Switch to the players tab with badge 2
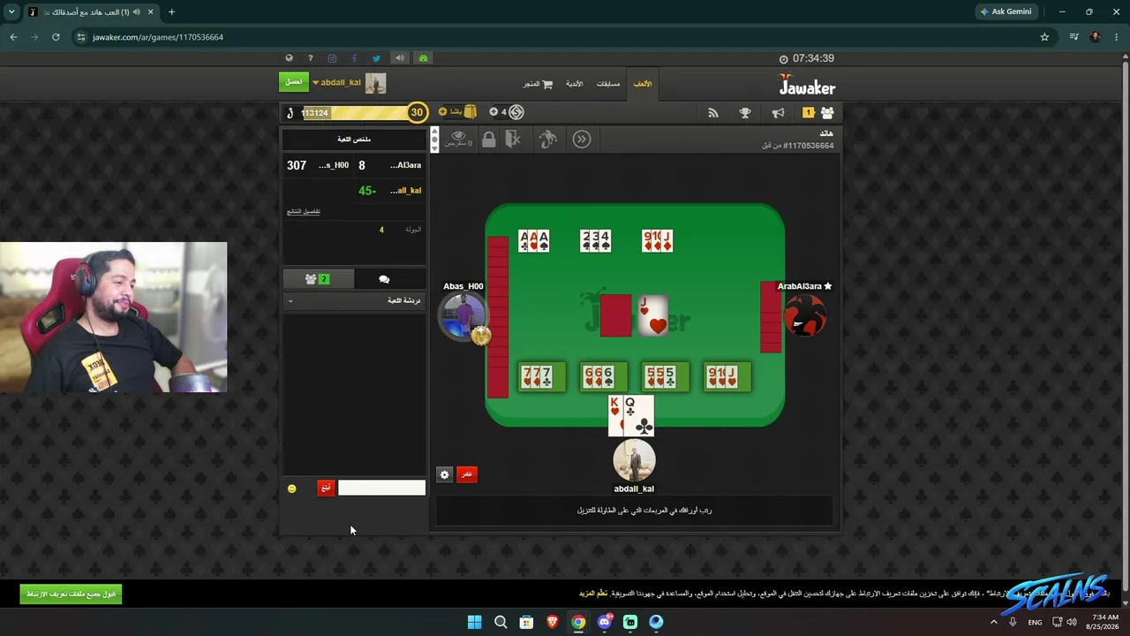 point(318,279)
